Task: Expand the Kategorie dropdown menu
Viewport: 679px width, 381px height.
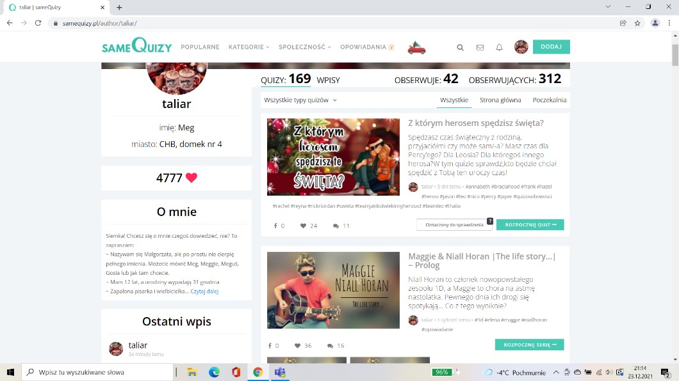Action: click(x=249, y=47)
